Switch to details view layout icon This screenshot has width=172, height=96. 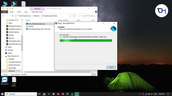(x=93, y=74)
